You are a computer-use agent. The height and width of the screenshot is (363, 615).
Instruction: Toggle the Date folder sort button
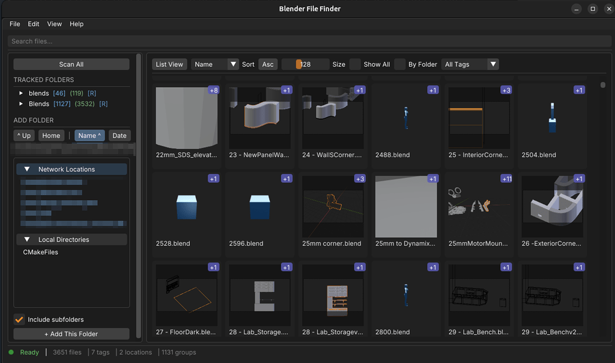click(x=120, y=135)
